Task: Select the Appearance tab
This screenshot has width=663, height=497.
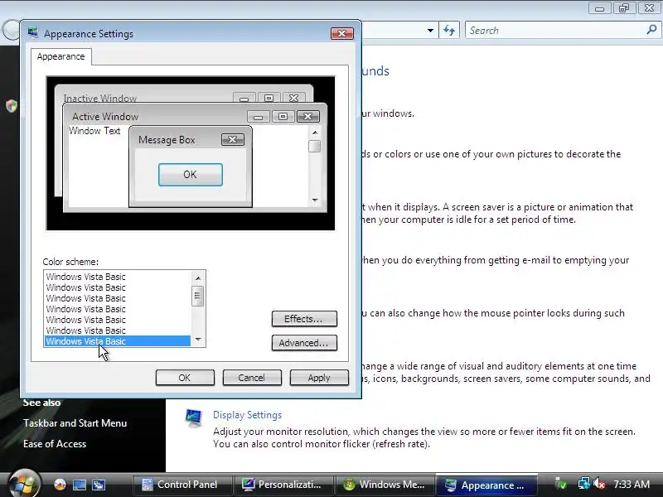Action: [60, 56]
